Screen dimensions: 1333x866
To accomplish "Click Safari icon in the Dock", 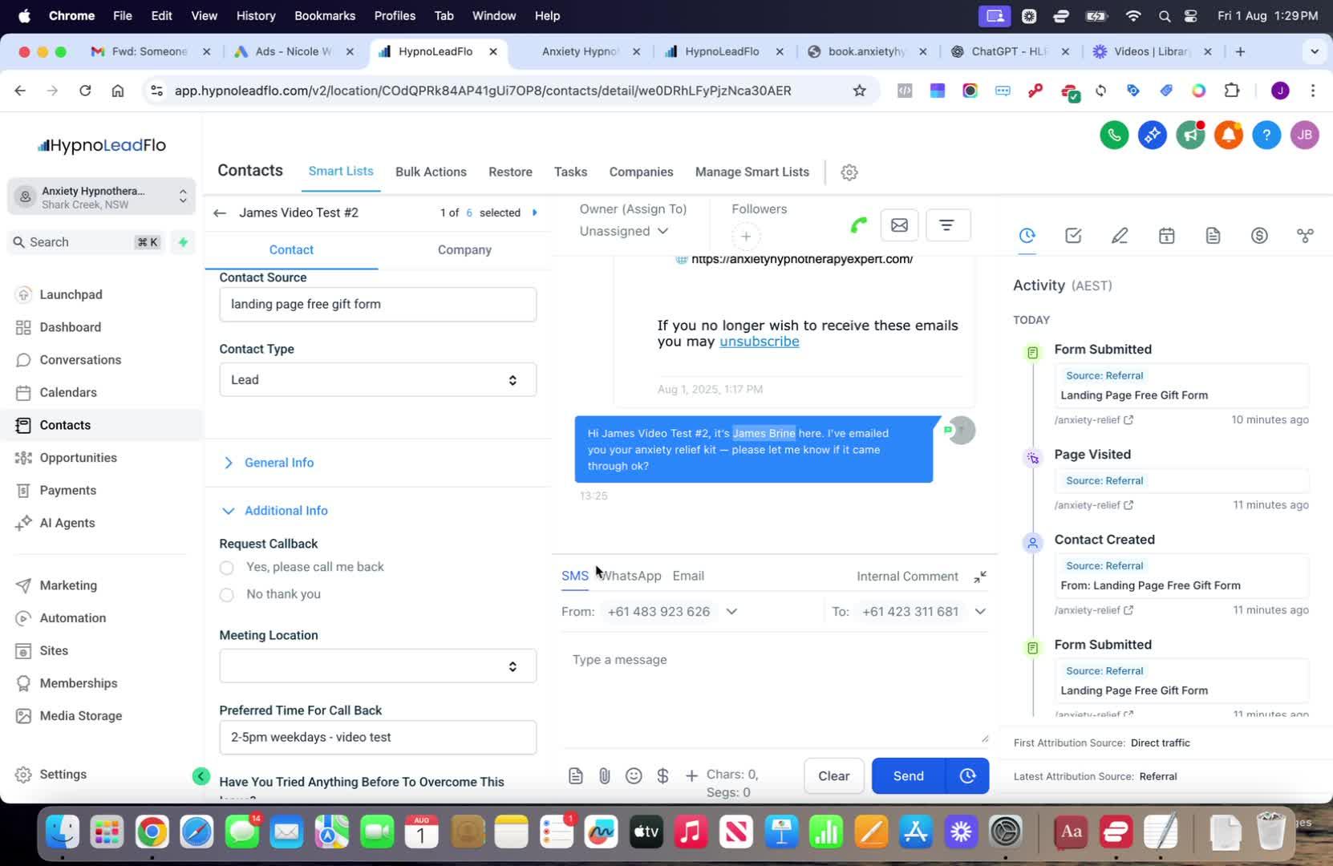I will click(197, 832).
